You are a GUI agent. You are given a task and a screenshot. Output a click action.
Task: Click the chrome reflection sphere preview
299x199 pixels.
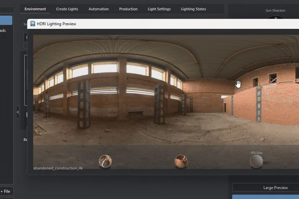(105, 161)
